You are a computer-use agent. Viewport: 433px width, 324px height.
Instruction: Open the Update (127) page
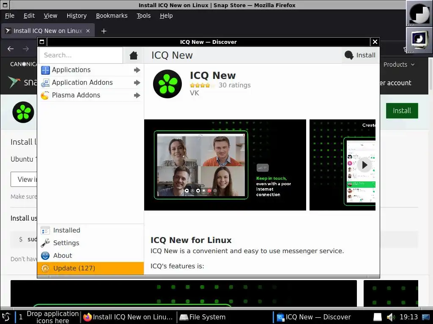(x=90, y=268)
